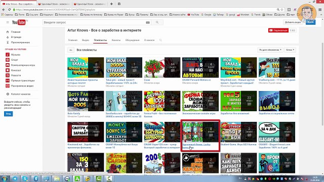324x182 pixels.
Task: Open the Bots Family playlist link
Action: coord(74,113)
